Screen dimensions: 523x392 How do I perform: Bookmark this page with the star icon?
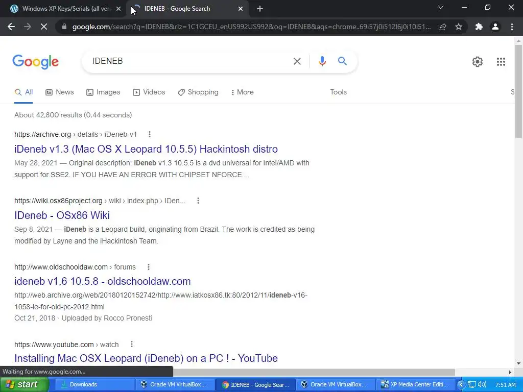click(x=459, y=27)
